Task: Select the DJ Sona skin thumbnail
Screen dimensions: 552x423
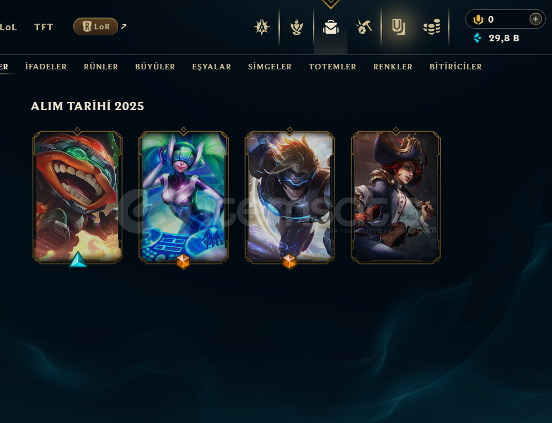Action: 184,197
